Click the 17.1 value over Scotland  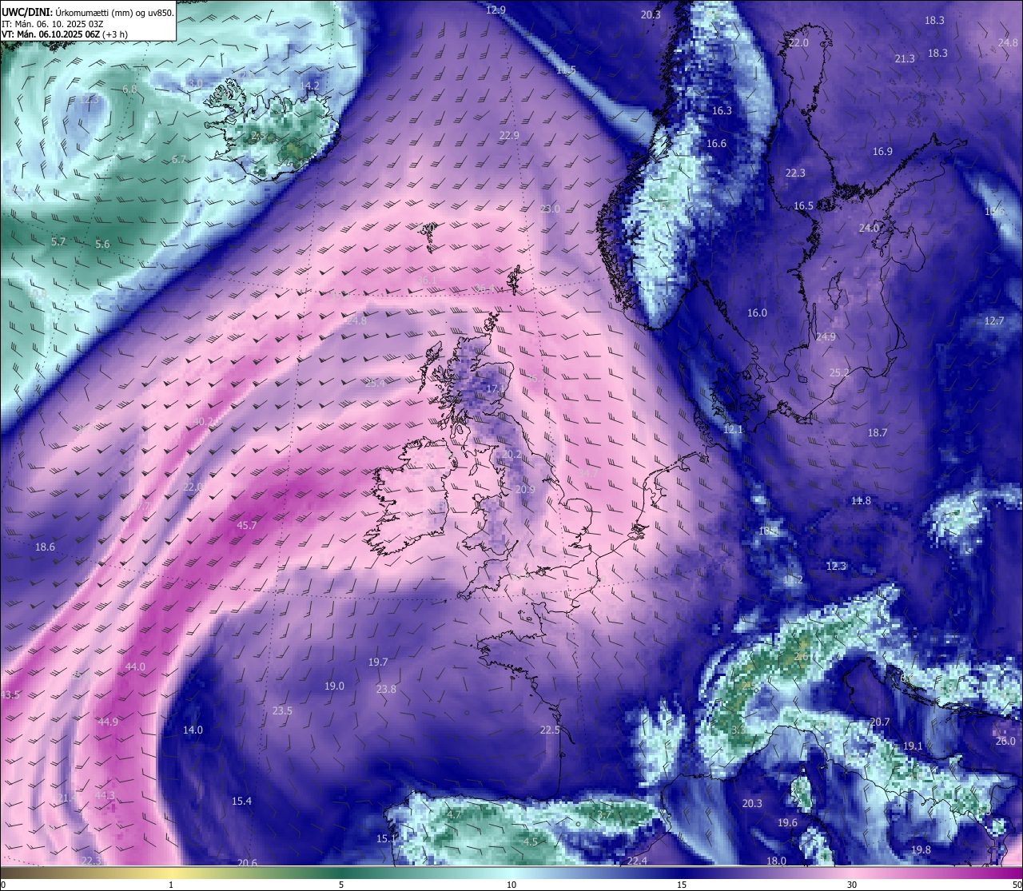click(496, 390)
